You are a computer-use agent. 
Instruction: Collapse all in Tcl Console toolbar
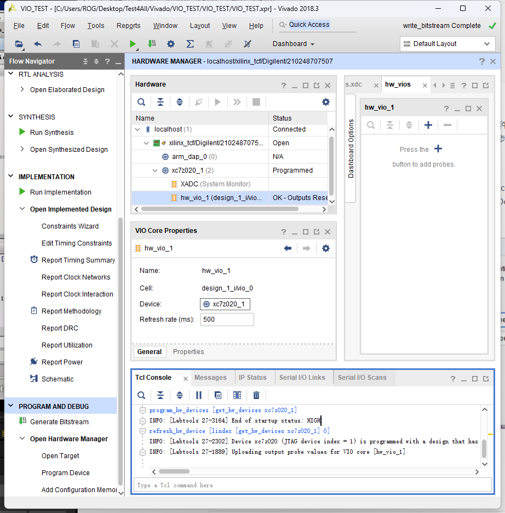click(x=160, y=395)
